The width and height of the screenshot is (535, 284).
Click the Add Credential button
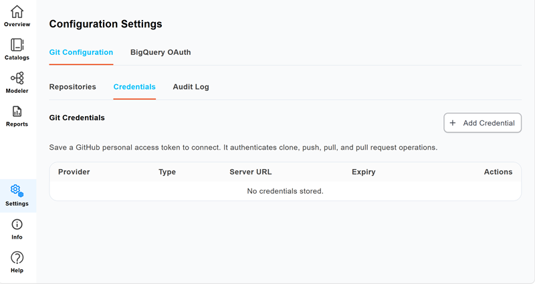coord(482,123)
